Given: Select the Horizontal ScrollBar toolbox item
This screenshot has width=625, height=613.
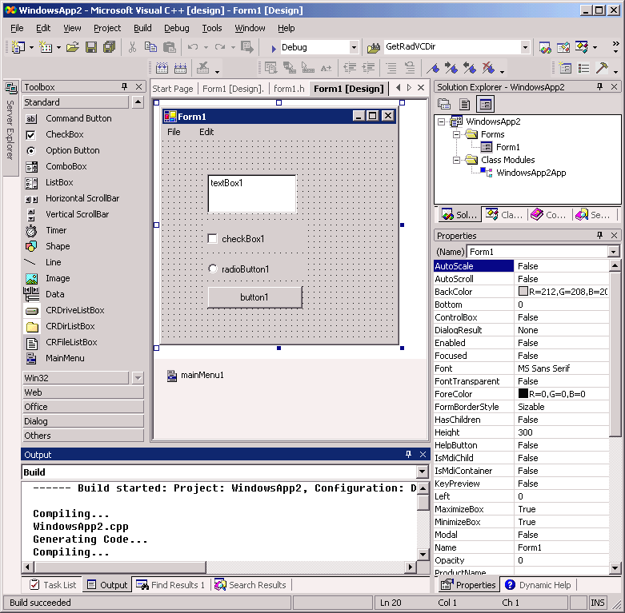Looking at the screenshot, I should (82, 198).
